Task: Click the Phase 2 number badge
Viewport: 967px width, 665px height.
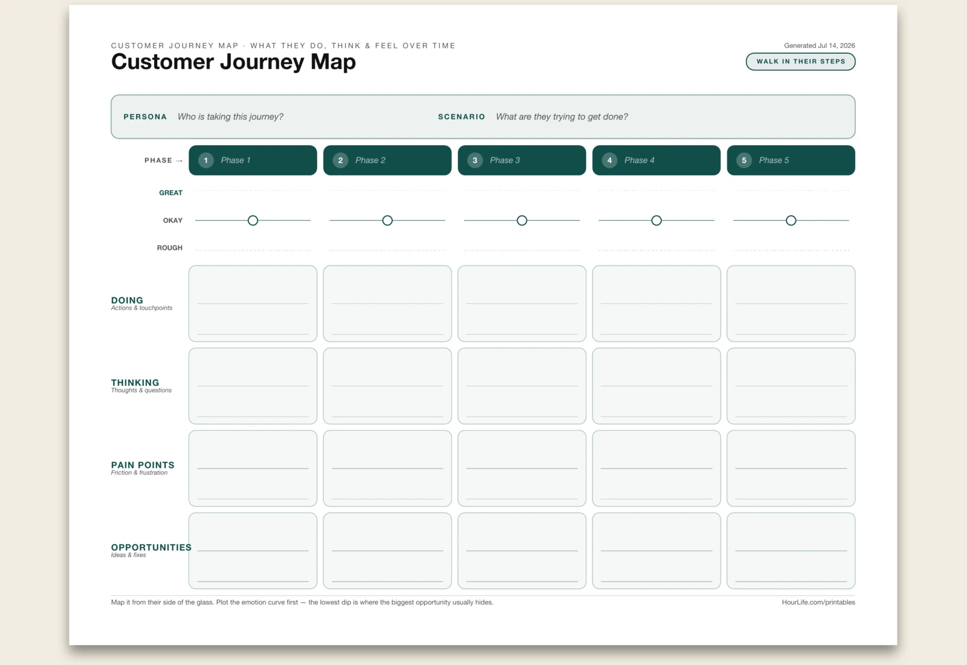Action: [x=340, y=160]
